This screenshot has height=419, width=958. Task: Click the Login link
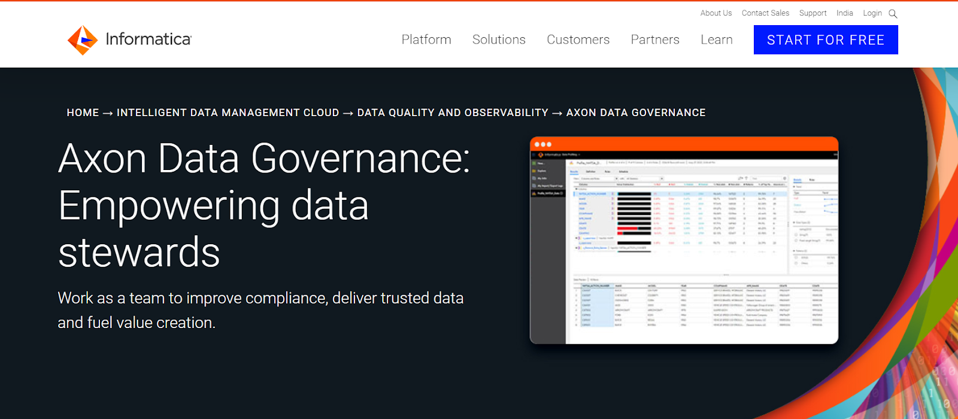(x=872, y=13)
